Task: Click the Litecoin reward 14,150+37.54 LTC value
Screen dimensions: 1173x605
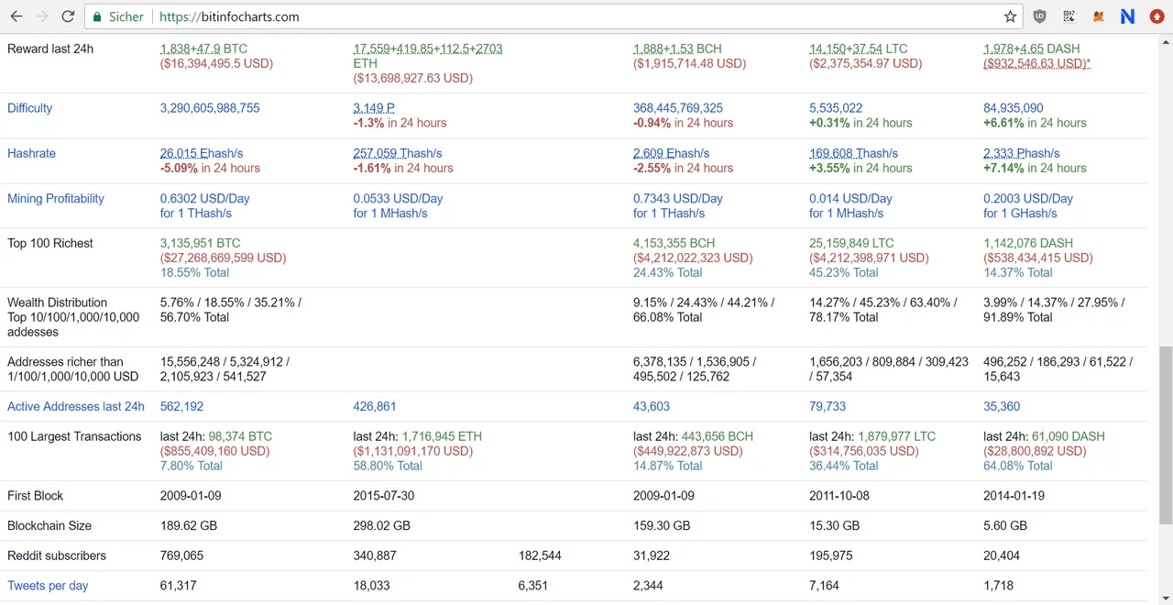Action: tap(858, 49)
